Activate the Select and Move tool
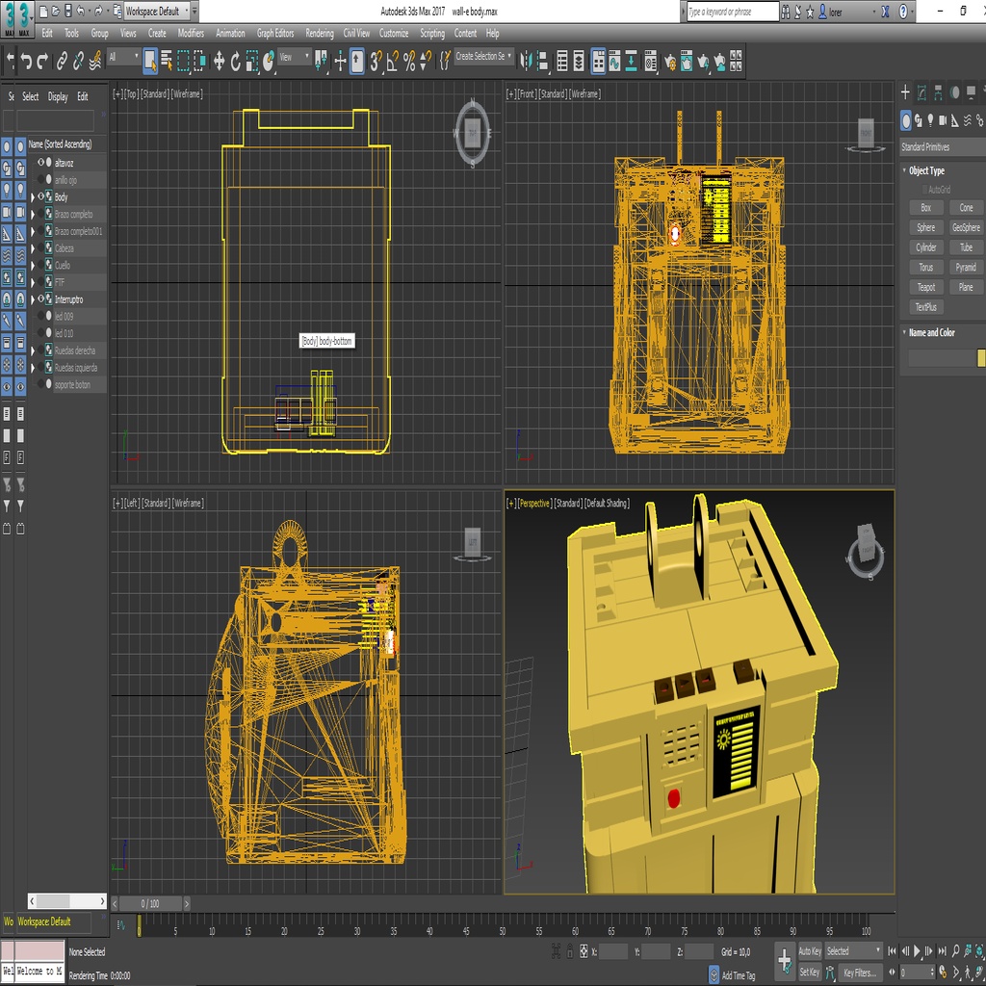 tap(219, 61)
